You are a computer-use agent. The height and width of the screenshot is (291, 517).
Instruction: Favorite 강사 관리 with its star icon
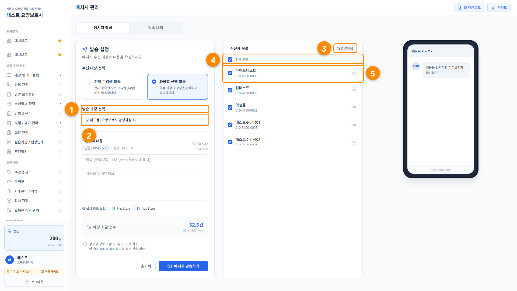[x=60, y=201]
